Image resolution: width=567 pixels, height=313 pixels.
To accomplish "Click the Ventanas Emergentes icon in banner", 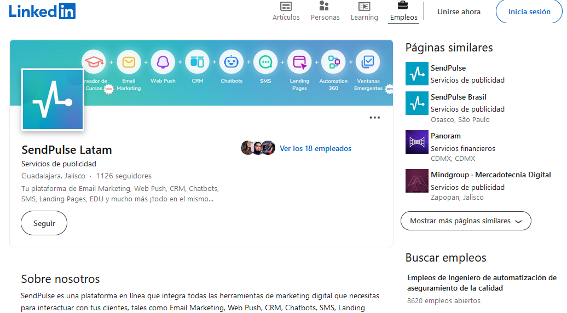I will 368,62.
